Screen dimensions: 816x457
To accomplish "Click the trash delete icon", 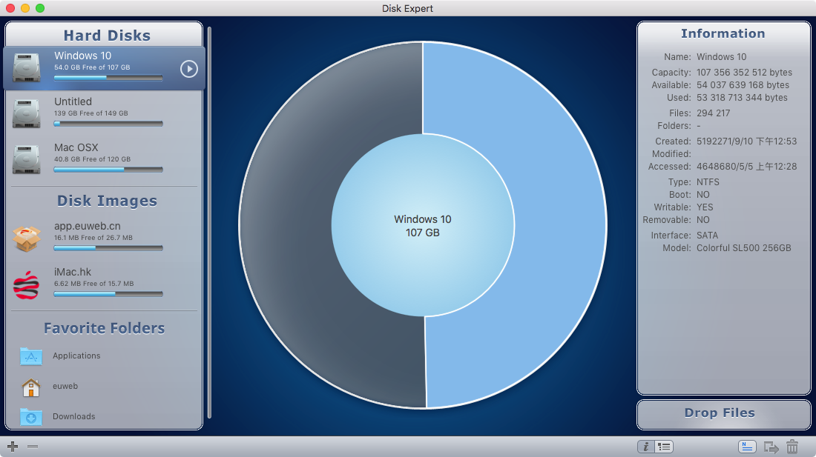I will coord(792,447).
